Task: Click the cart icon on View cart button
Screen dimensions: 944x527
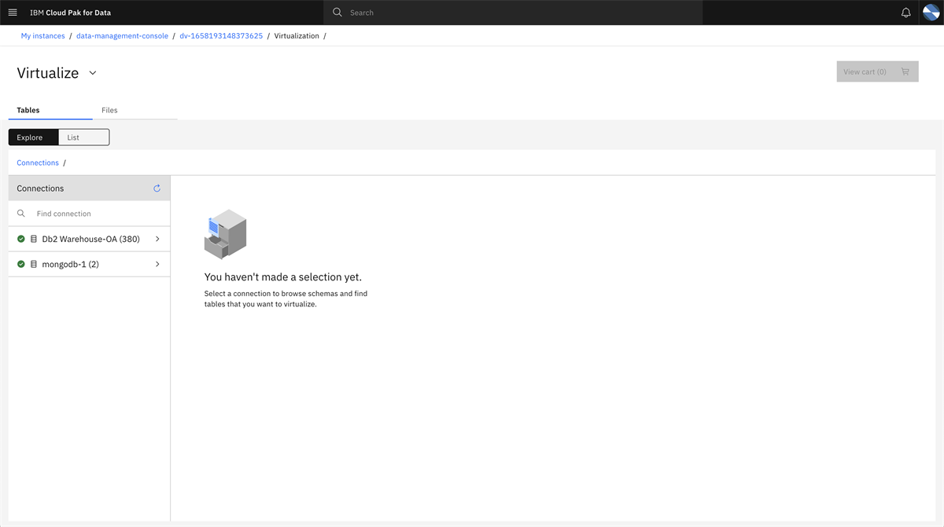Action: tap(905, 71)
